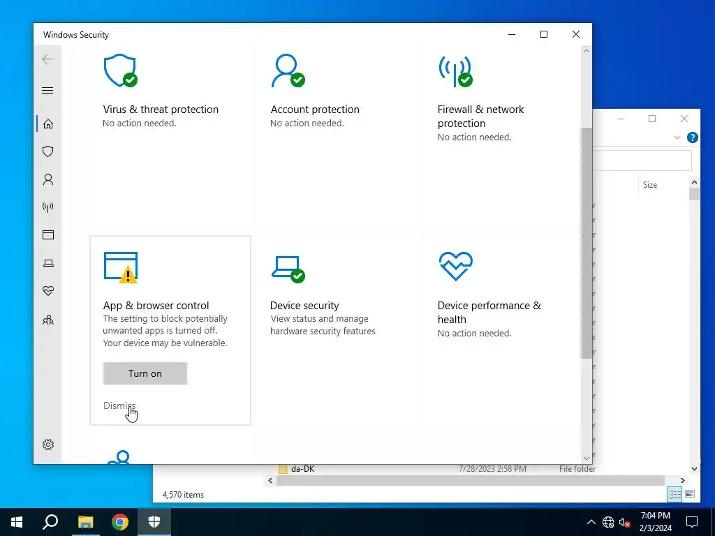Screen dimensions: 715x536
Task: Open Firewall & network protection antenna icon
Action: 455,71
